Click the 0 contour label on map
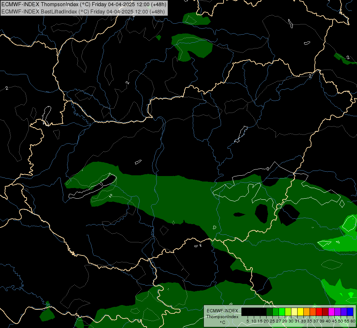The width and height of the screenshot is (357, 328). pos(268,169)
